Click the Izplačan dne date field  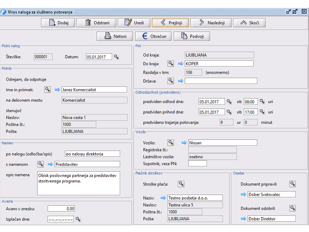coord(61,219)
